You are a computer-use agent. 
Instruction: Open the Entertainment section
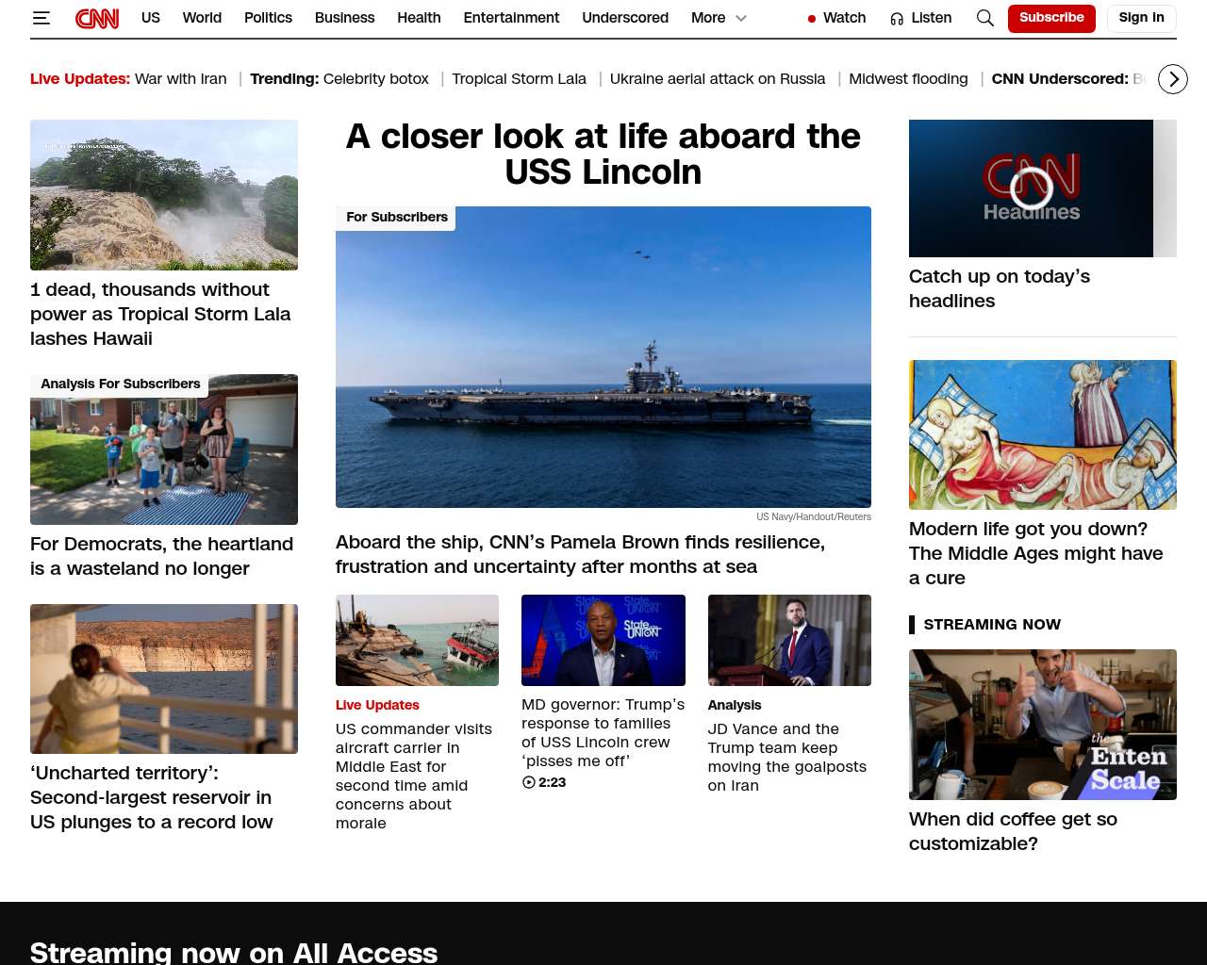(x=511, y=18)
